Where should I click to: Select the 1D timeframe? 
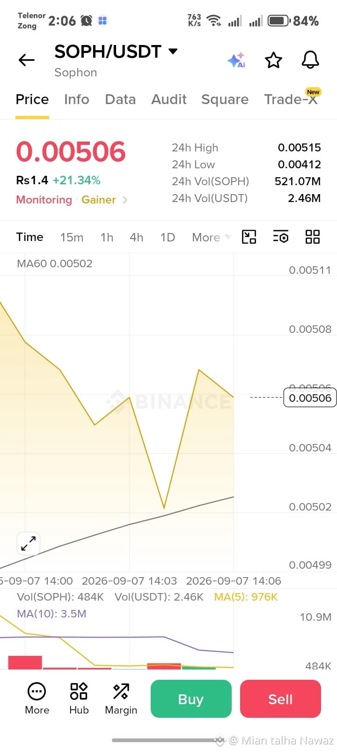168,237
